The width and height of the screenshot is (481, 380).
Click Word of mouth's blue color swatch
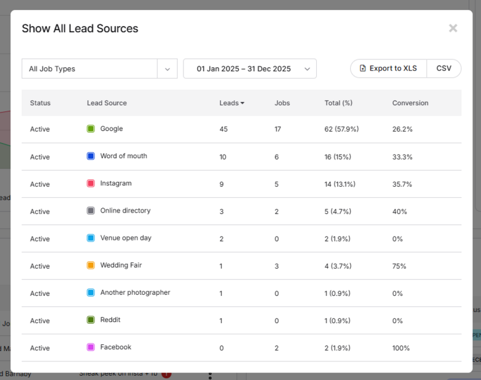click(x=91, y=156)
